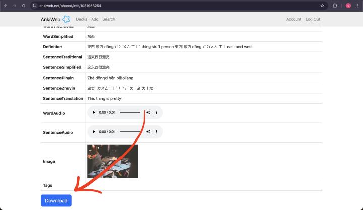The image size is (363, 210).
Task: Open WordAudio player more options
Action: 156,112
